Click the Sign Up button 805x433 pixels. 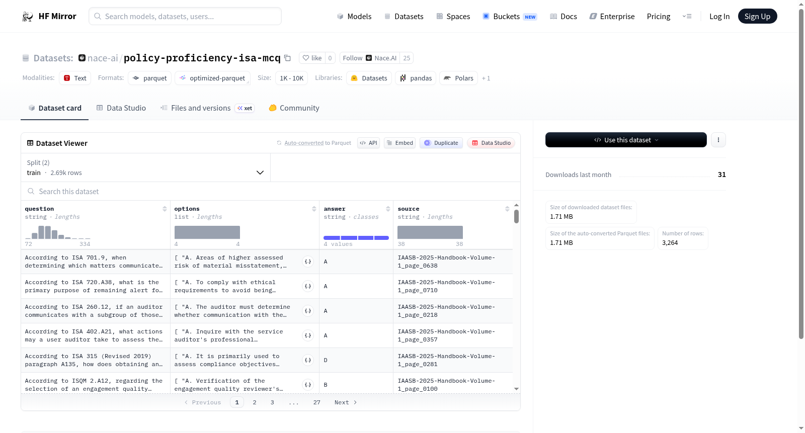coord(757,17)
